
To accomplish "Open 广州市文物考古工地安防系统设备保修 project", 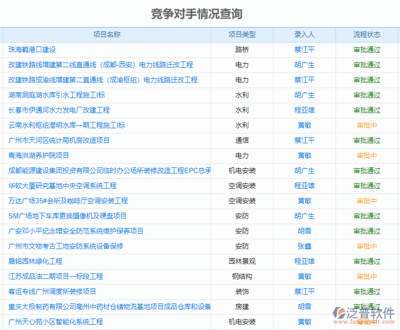I will 66,247.
